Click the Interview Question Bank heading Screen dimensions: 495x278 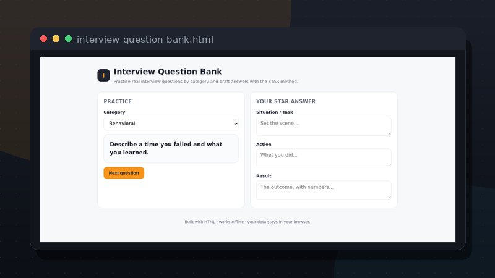168,72
